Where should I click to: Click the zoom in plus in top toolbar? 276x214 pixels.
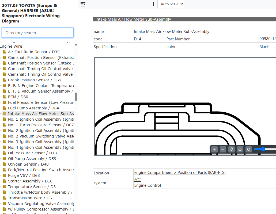[153, 4]
